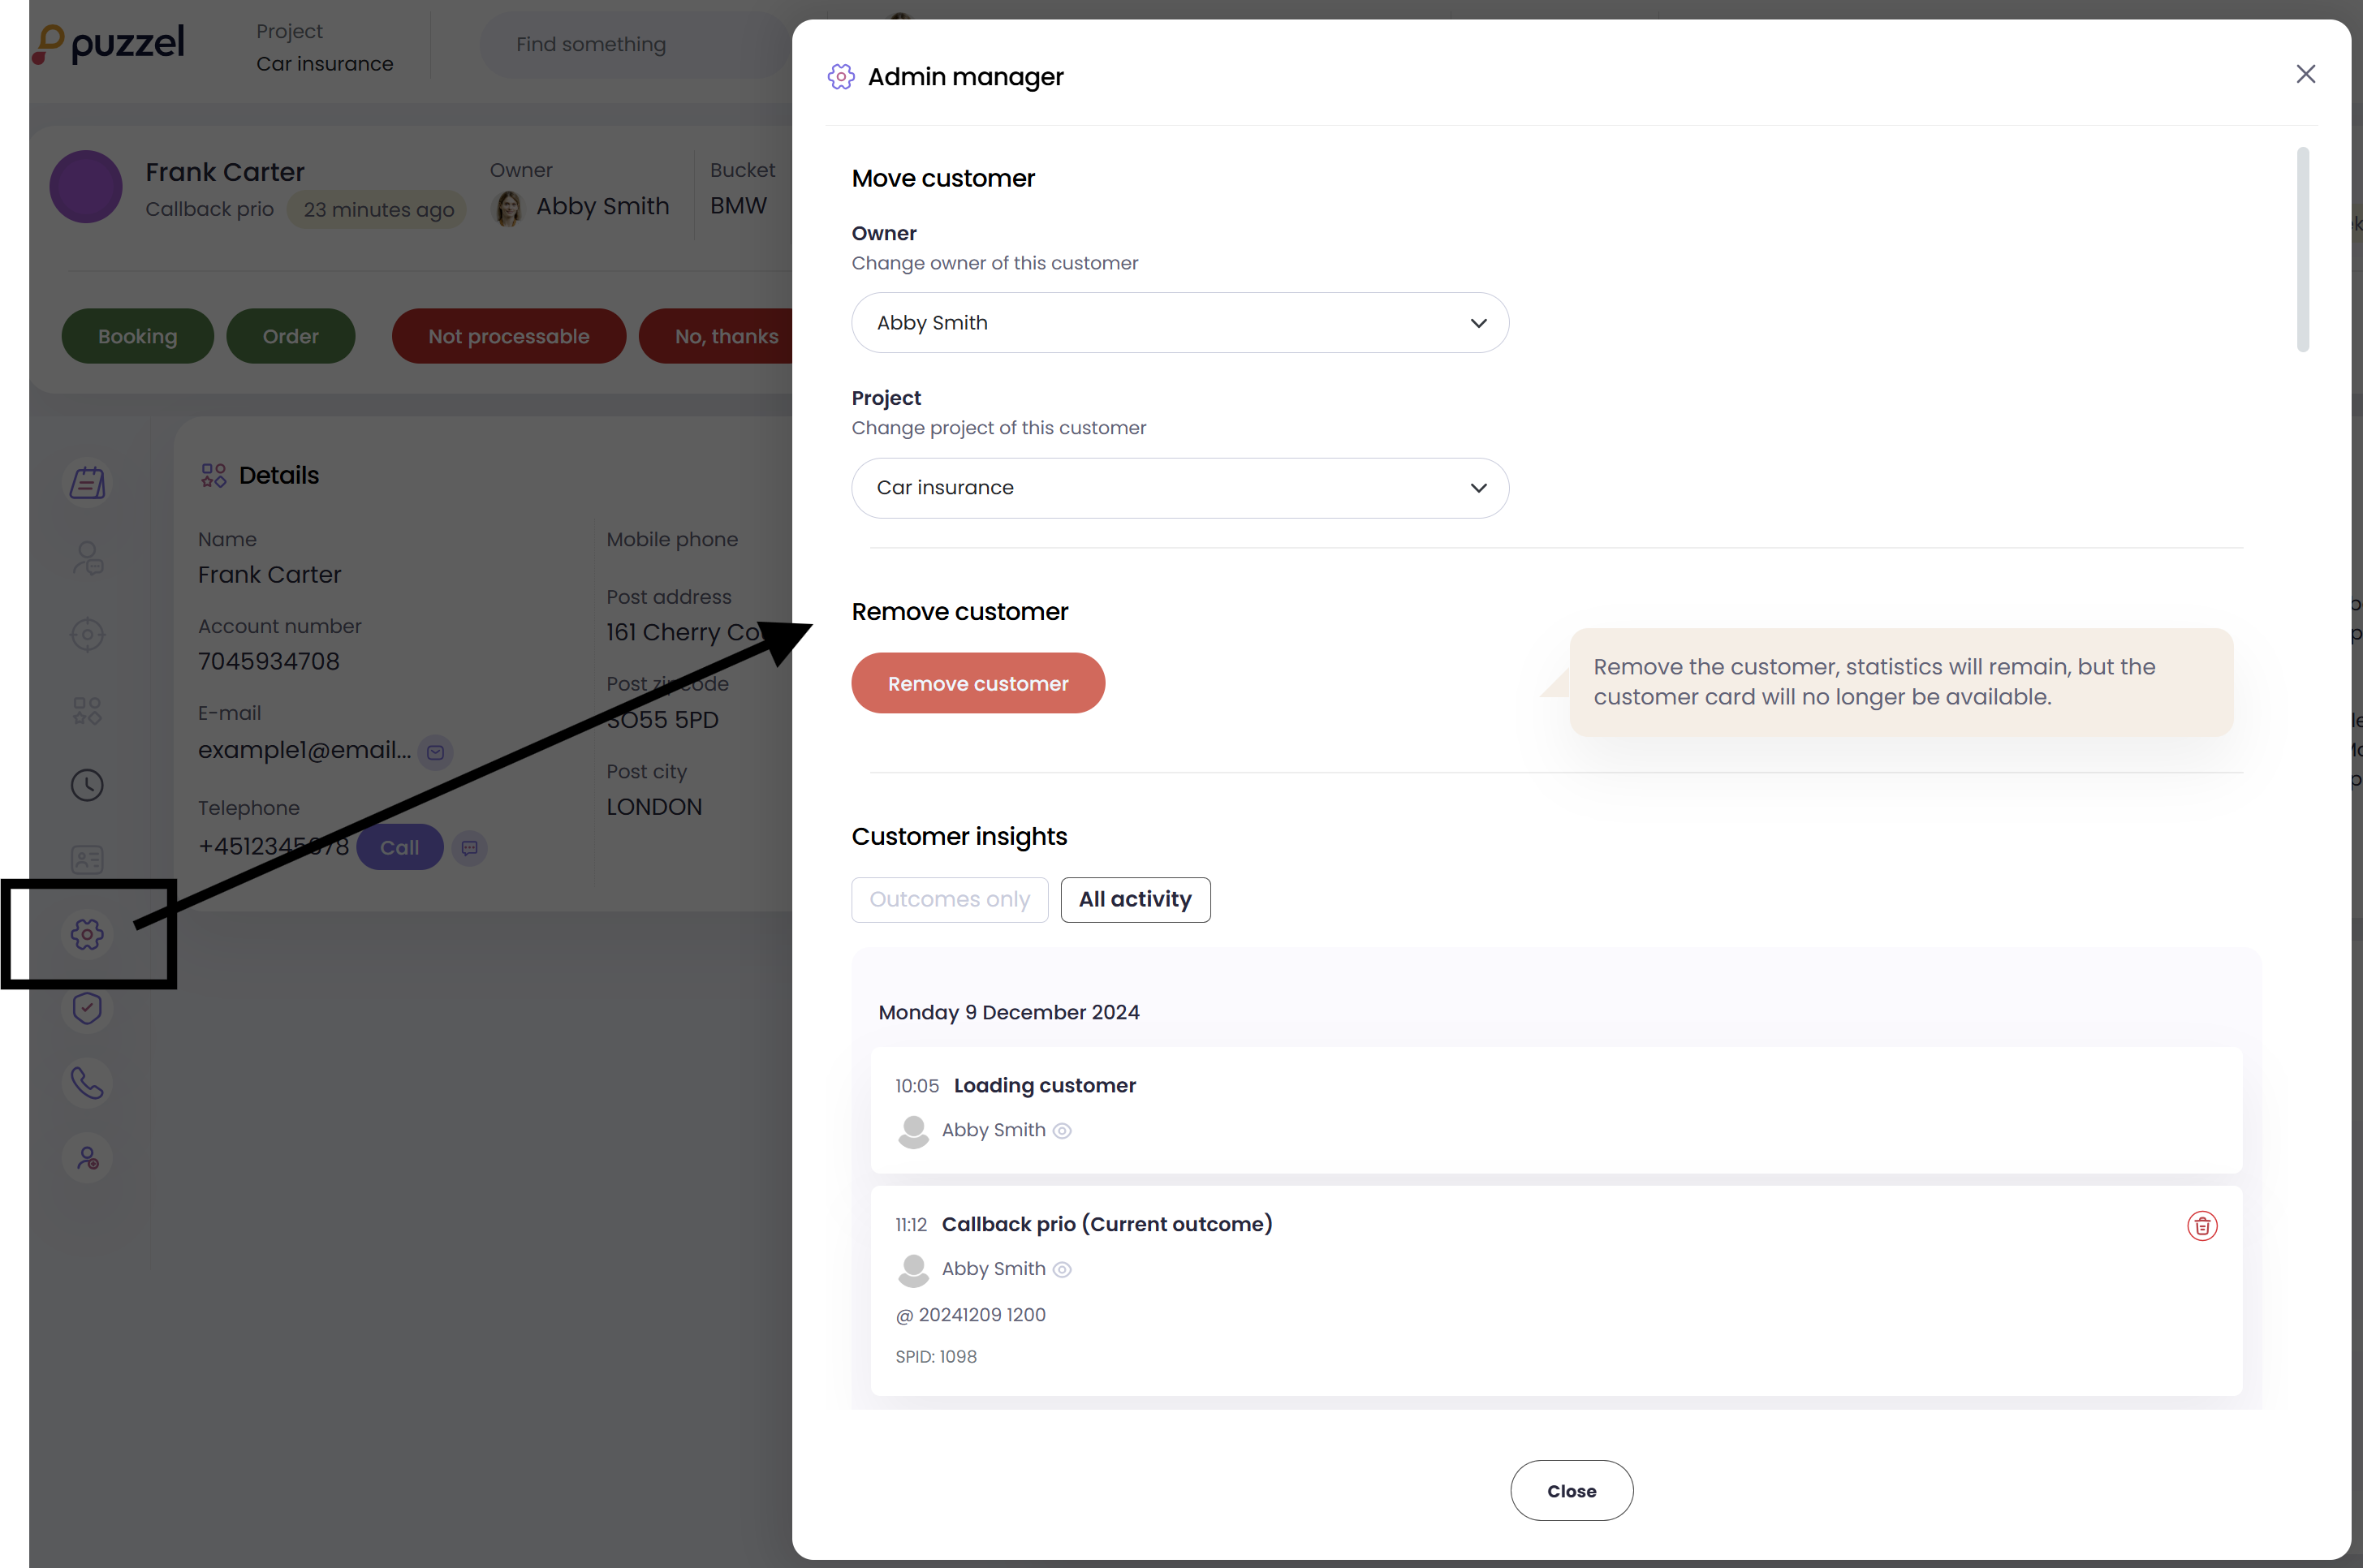The height and width of the screenshot is (1568, 2363).
Task: Select the All activity filter
Action: 1134,899
